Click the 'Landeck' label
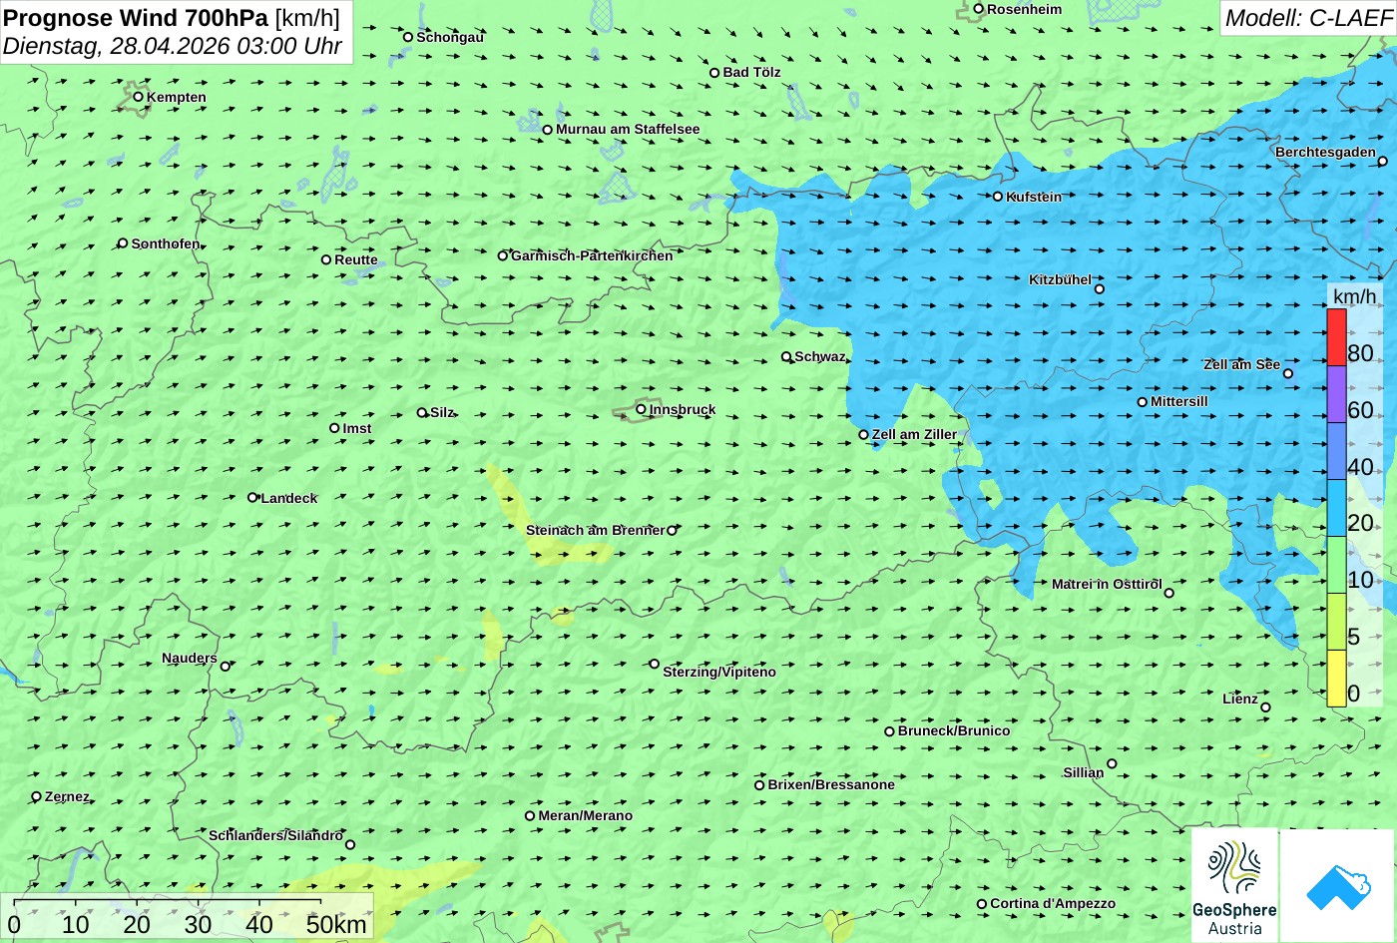This screenshot has width=1397, height=943. [289, 498]
